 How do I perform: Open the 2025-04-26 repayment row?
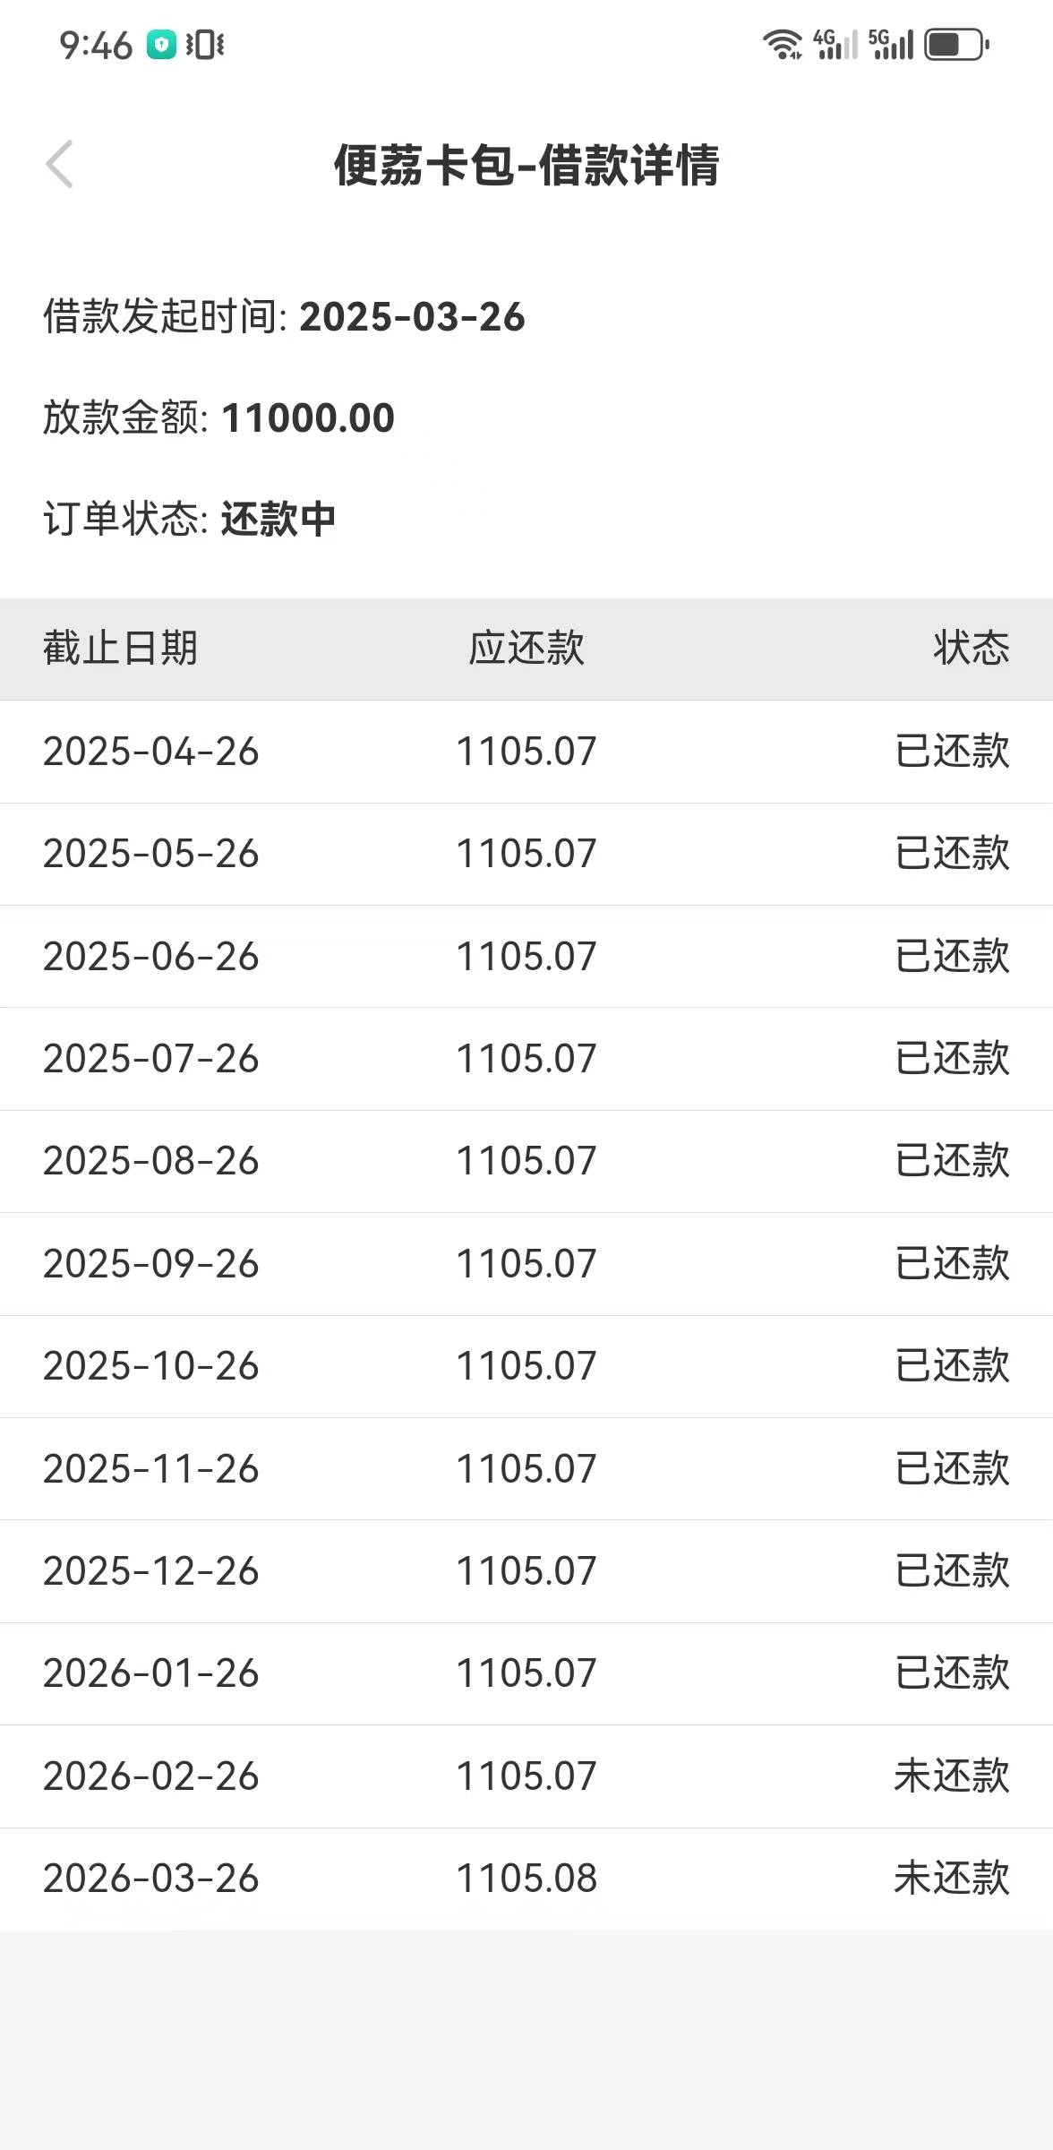[526, 751]
